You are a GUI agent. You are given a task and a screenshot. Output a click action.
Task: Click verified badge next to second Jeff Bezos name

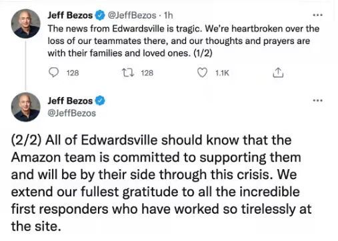100,101
